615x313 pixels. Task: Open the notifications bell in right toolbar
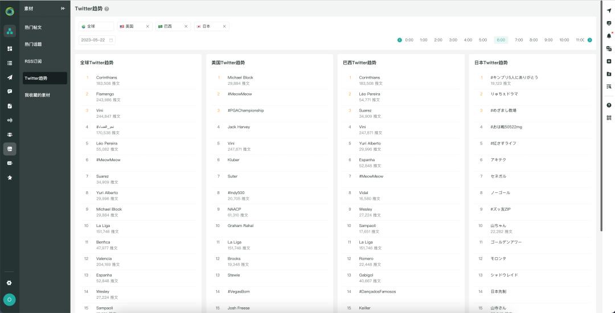point(609,36)
